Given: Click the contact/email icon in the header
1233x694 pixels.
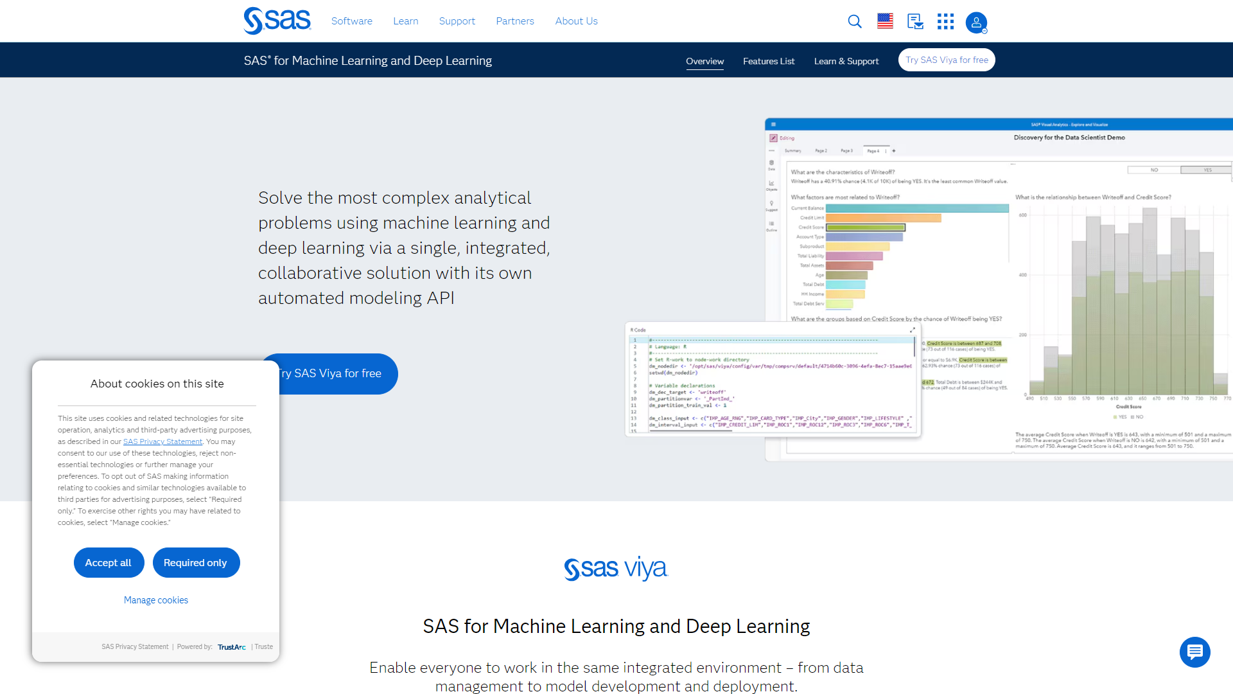Looking at the screenshot, I should click(x=914, y=21).
